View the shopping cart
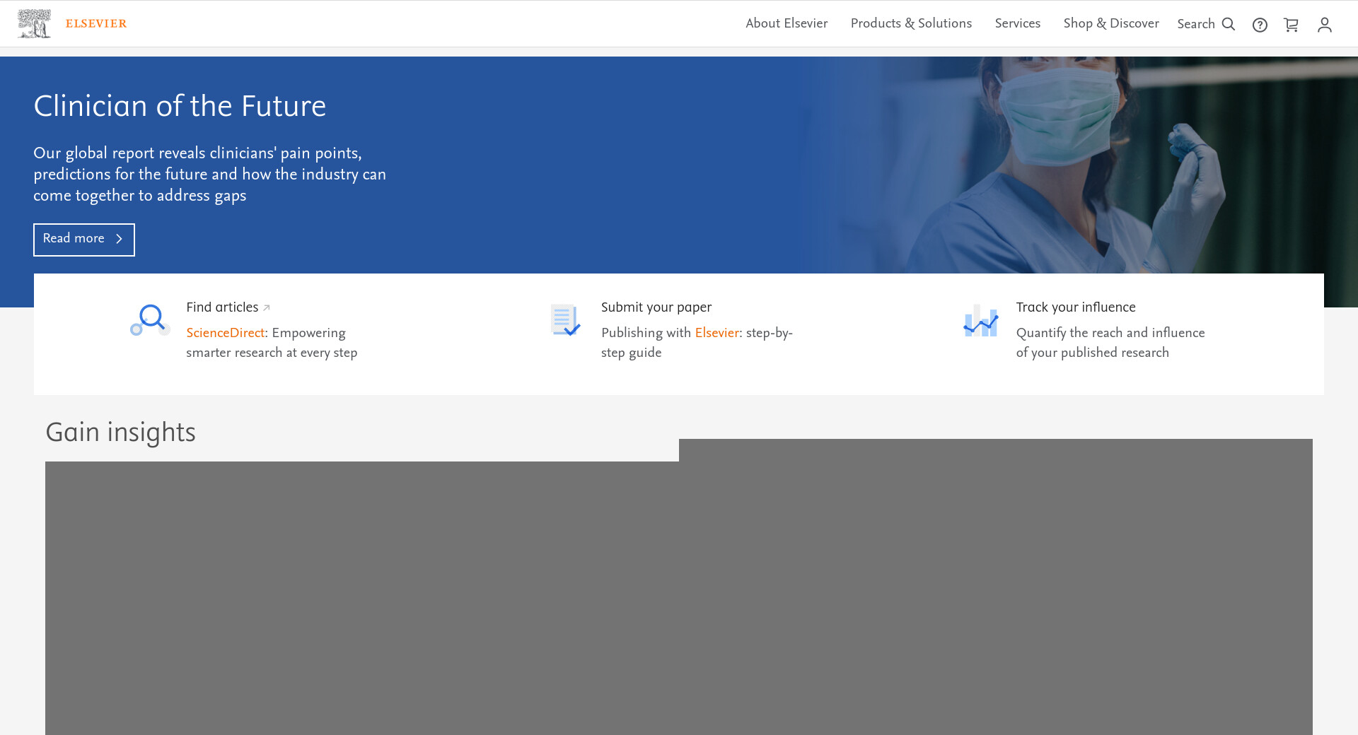This screenshot has width=1358, height=735. pyautogui.click(x=1291, y=25)
